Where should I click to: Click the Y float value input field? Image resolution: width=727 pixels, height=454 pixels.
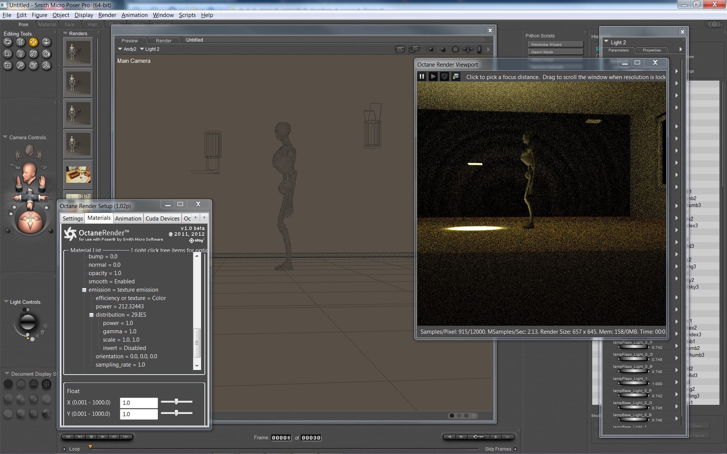click(139, 414)
